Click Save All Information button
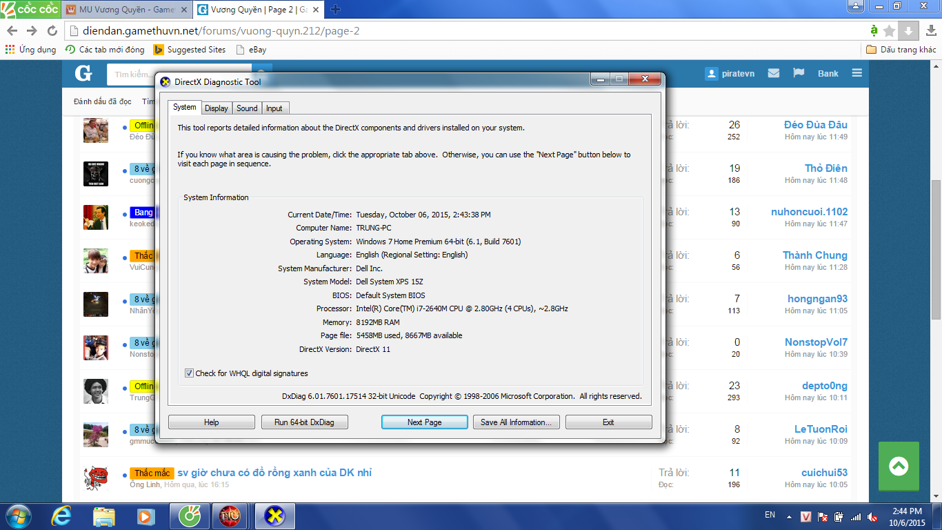The height and width of the screenshot is (530, 942). 516,422
